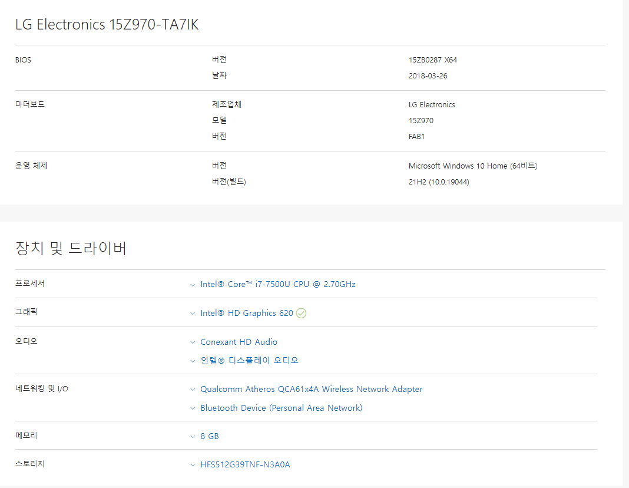Viewport: 629px width, 488px height.
Task: Click the chevron arrow before 인텔 디스플레이 오디오
Action: click(193, 361)
